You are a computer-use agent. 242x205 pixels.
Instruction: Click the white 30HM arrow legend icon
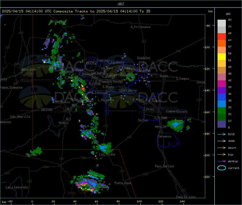point(222,141)
